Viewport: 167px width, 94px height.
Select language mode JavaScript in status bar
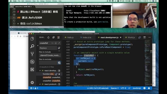point(137,88)
